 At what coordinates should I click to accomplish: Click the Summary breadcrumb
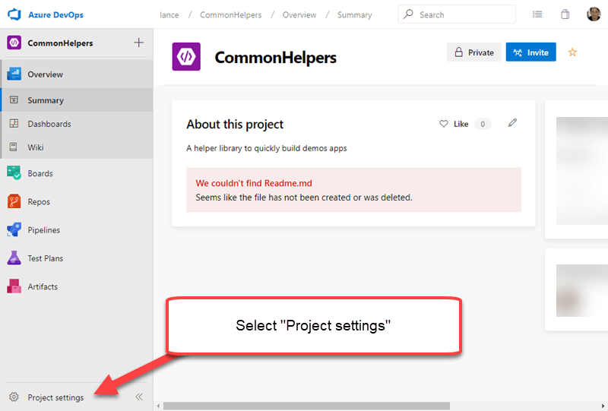tap(354, 14)
